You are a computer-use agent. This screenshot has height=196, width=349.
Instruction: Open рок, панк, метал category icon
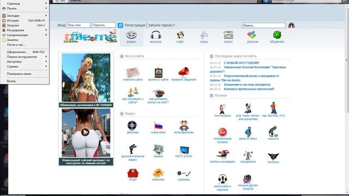(x=248, y=108)
